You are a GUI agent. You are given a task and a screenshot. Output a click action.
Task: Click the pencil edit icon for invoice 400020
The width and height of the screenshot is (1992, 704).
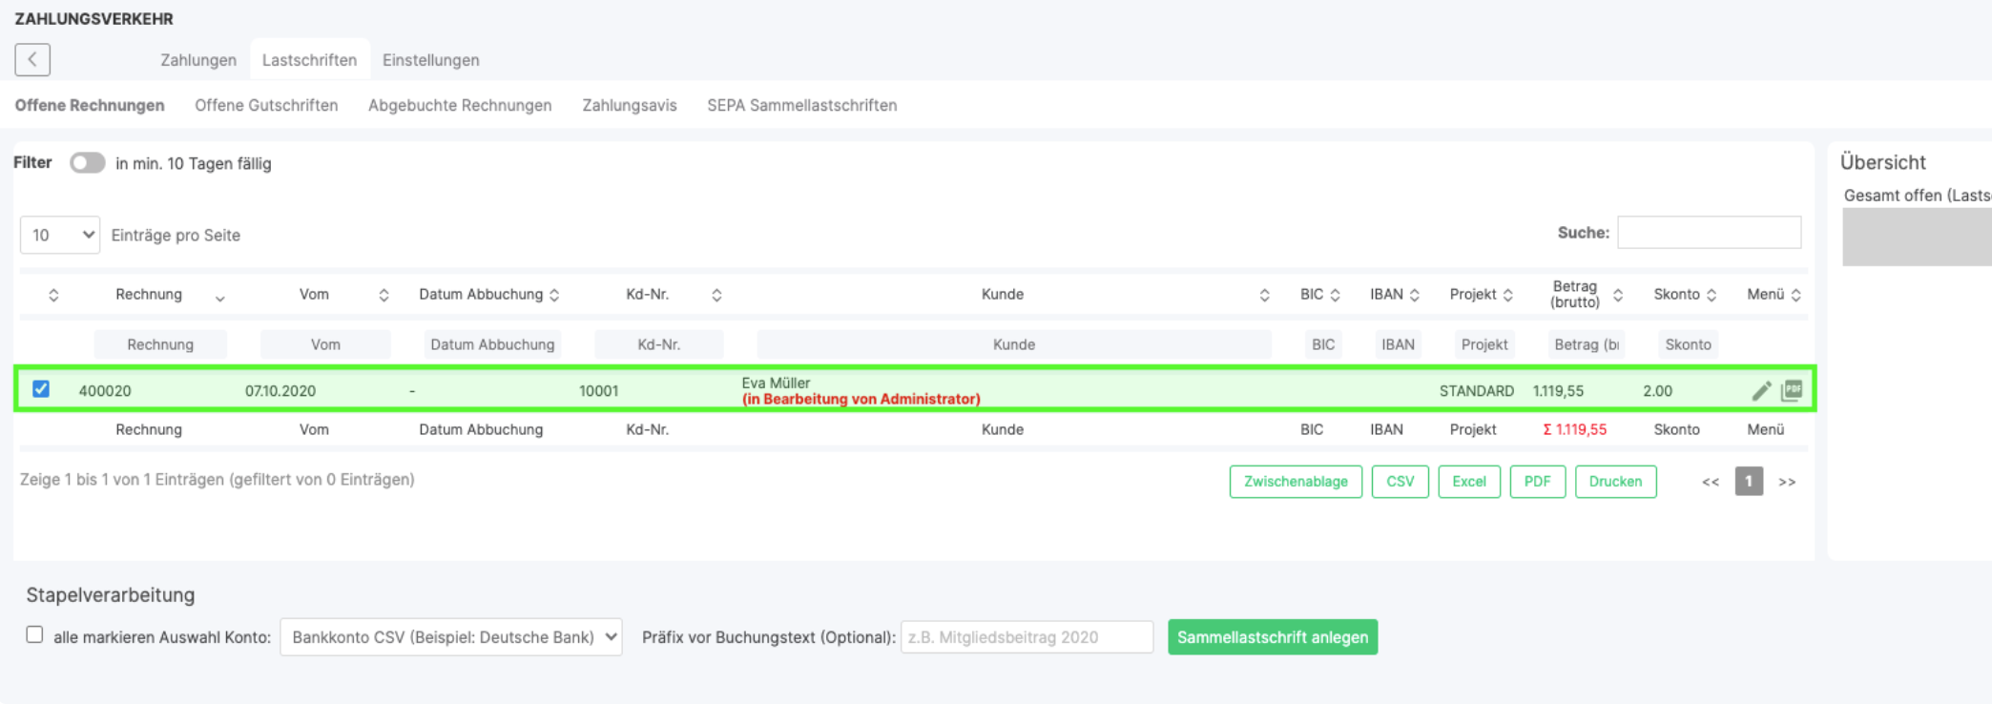tap(1761, 391)
